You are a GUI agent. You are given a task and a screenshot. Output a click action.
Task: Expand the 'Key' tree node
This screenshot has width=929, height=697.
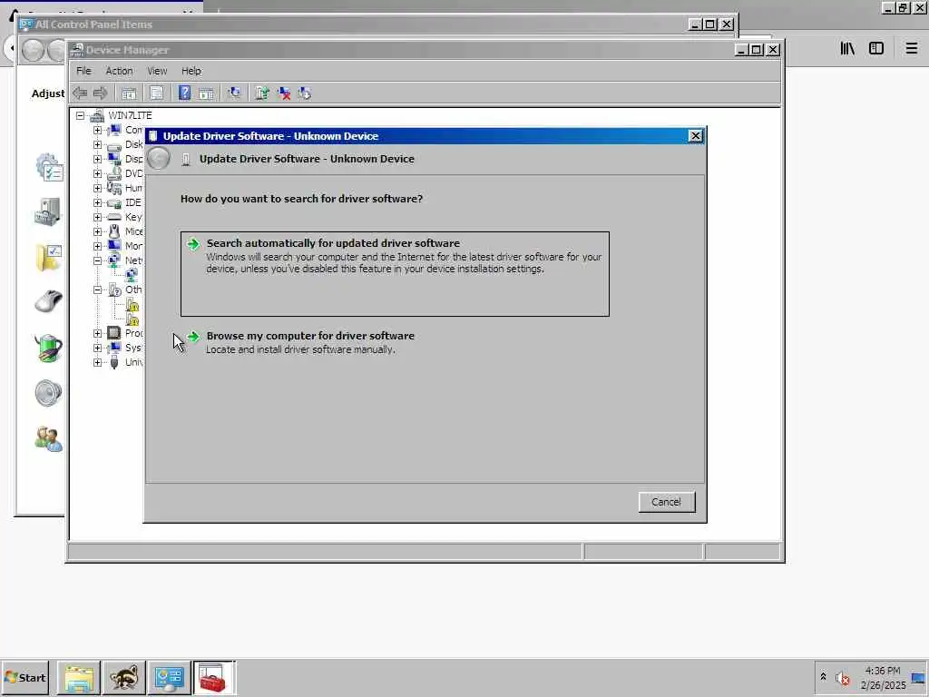click(97, 217)
